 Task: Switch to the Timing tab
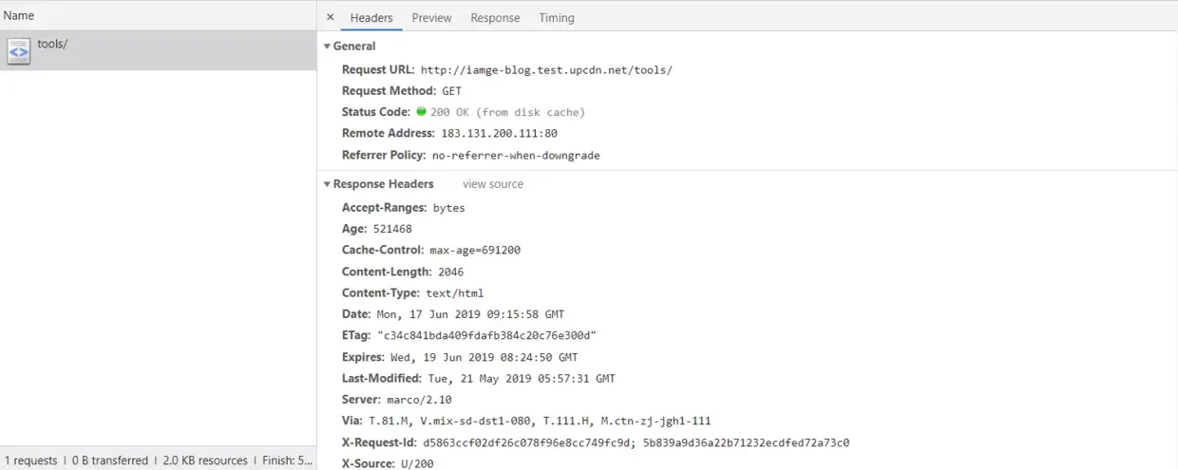tap(557, 18)
